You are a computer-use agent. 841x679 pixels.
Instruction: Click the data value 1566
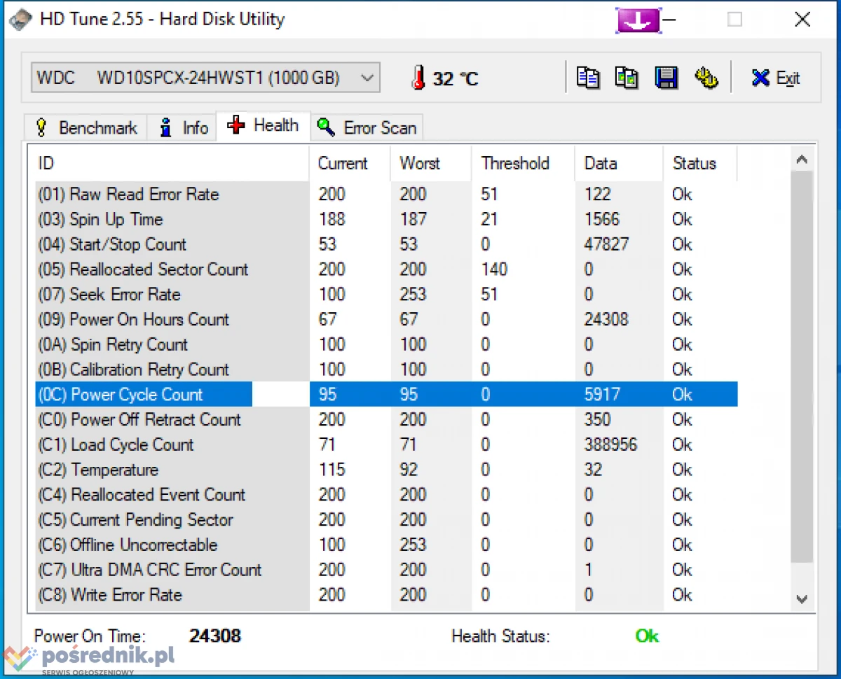point(602,220)
